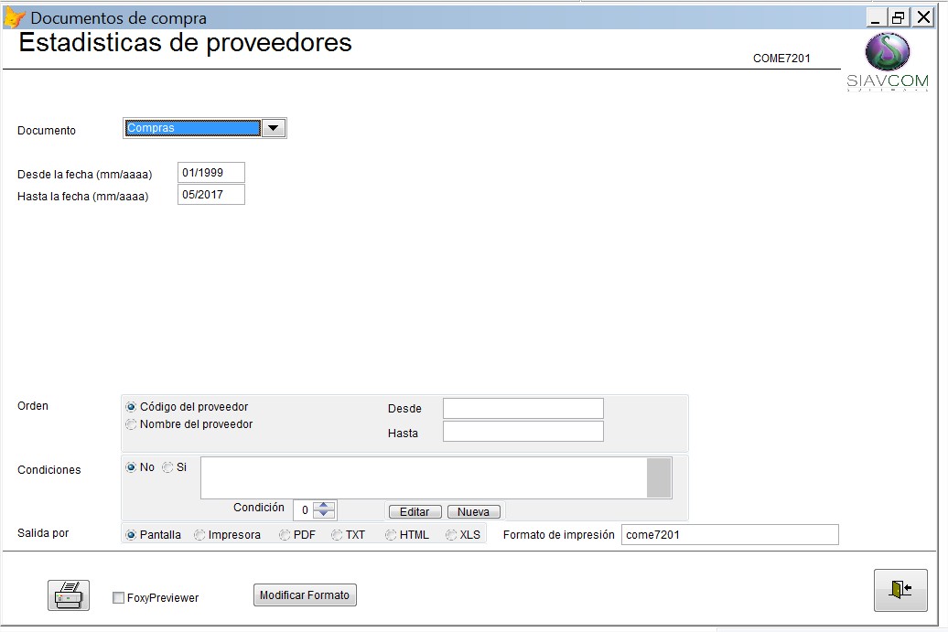The height and width of the screenshot is (632, 948).
Task: Click the Orden Hasta input field
Action: tap(523, 432)
